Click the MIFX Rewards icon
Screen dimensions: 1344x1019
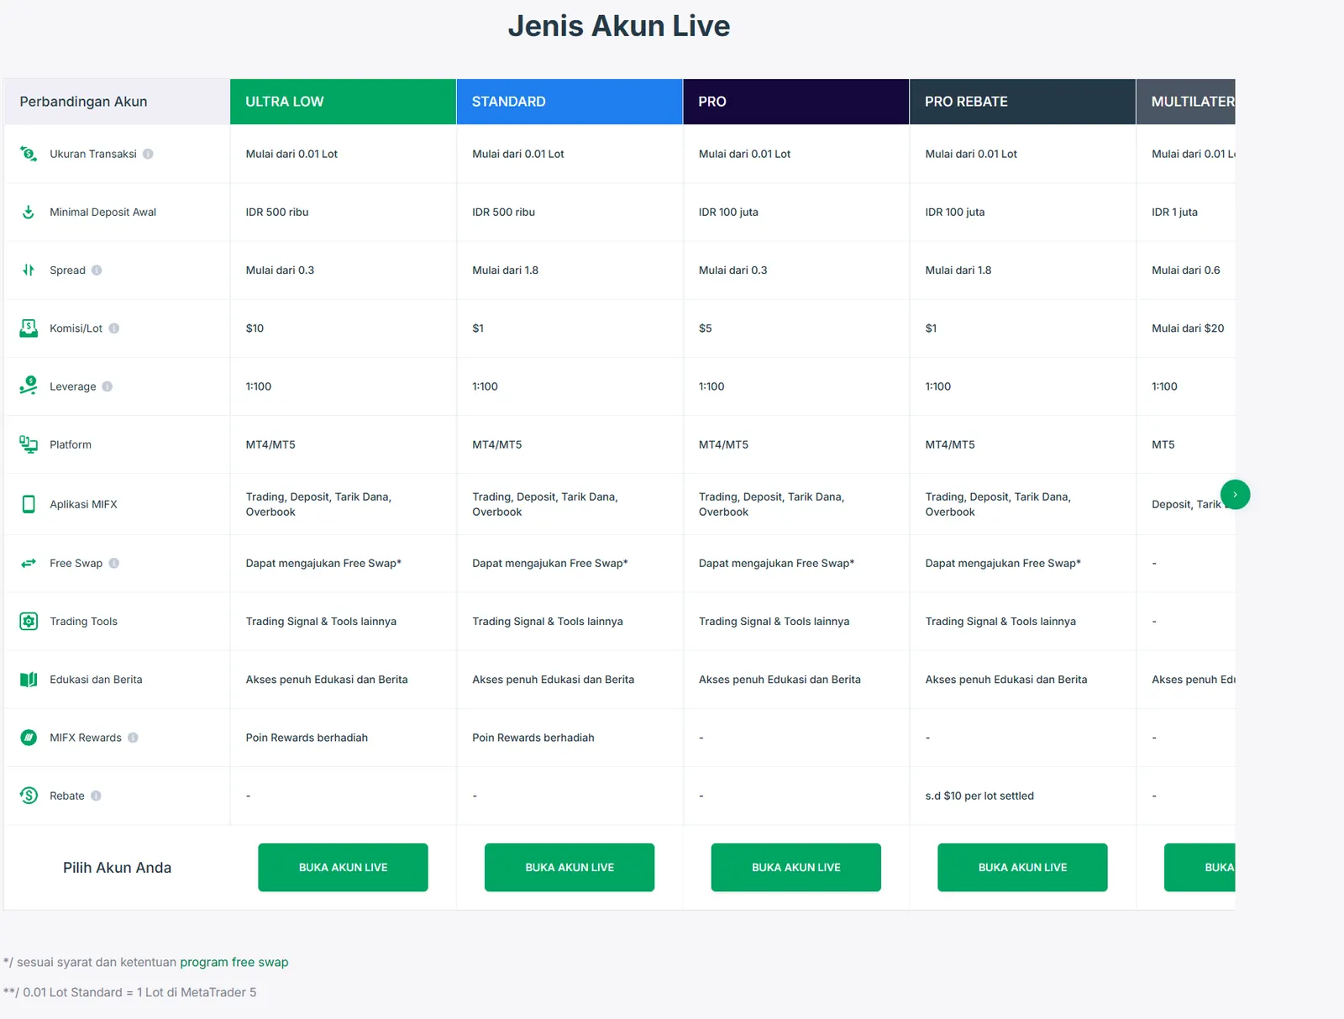(29, 738)
